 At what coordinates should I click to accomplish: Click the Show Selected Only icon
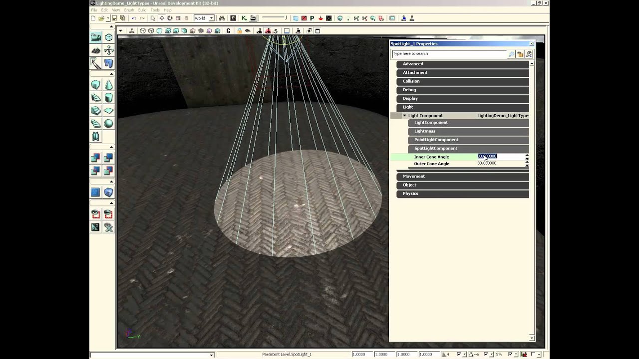95,214
